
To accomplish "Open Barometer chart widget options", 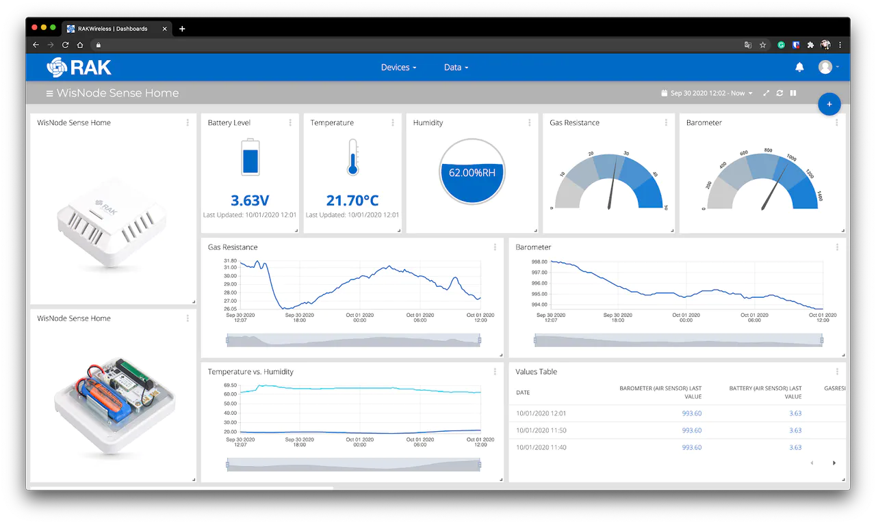I will [837, 247].
